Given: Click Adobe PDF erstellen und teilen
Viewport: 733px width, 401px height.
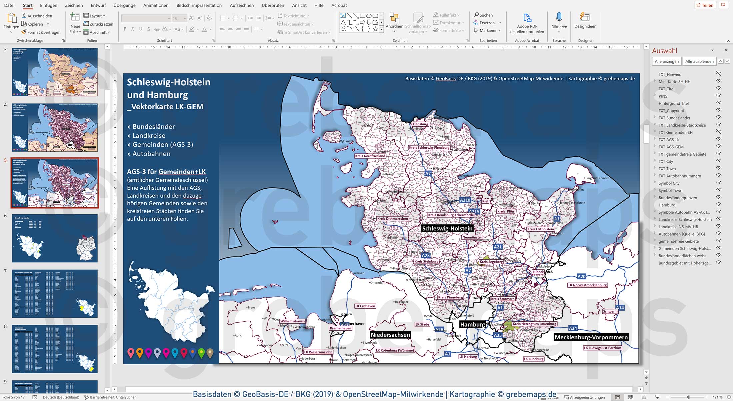Looking at the screenshot, I should (x=527, y=23).
